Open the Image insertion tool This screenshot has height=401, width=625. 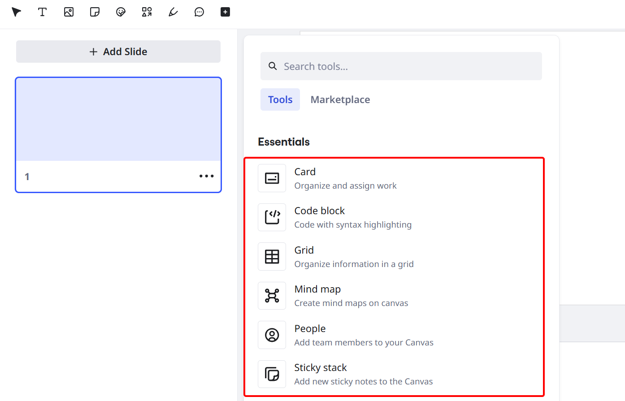point(69,12)
